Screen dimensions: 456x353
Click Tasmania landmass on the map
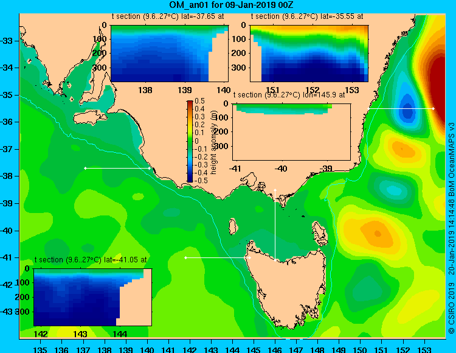click(288, 291)
